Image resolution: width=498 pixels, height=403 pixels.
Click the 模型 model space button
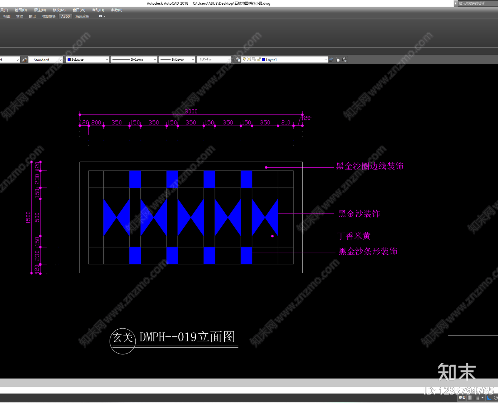coord(462,398)
